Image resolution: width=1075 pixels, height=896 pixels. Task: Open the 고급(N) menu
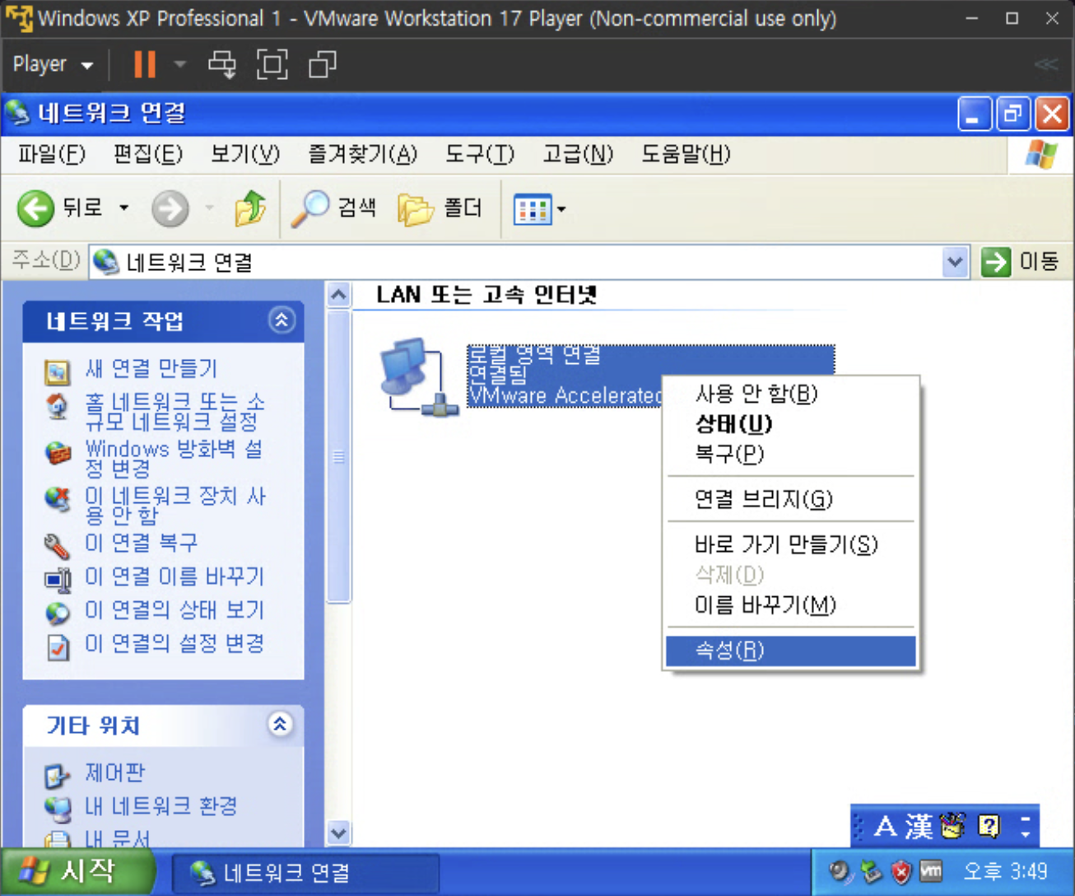tap(578, 154)
